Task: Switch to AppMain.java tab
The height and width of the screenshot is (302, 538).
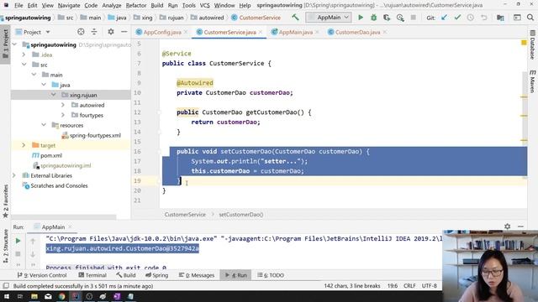Action: pos(295,32)
